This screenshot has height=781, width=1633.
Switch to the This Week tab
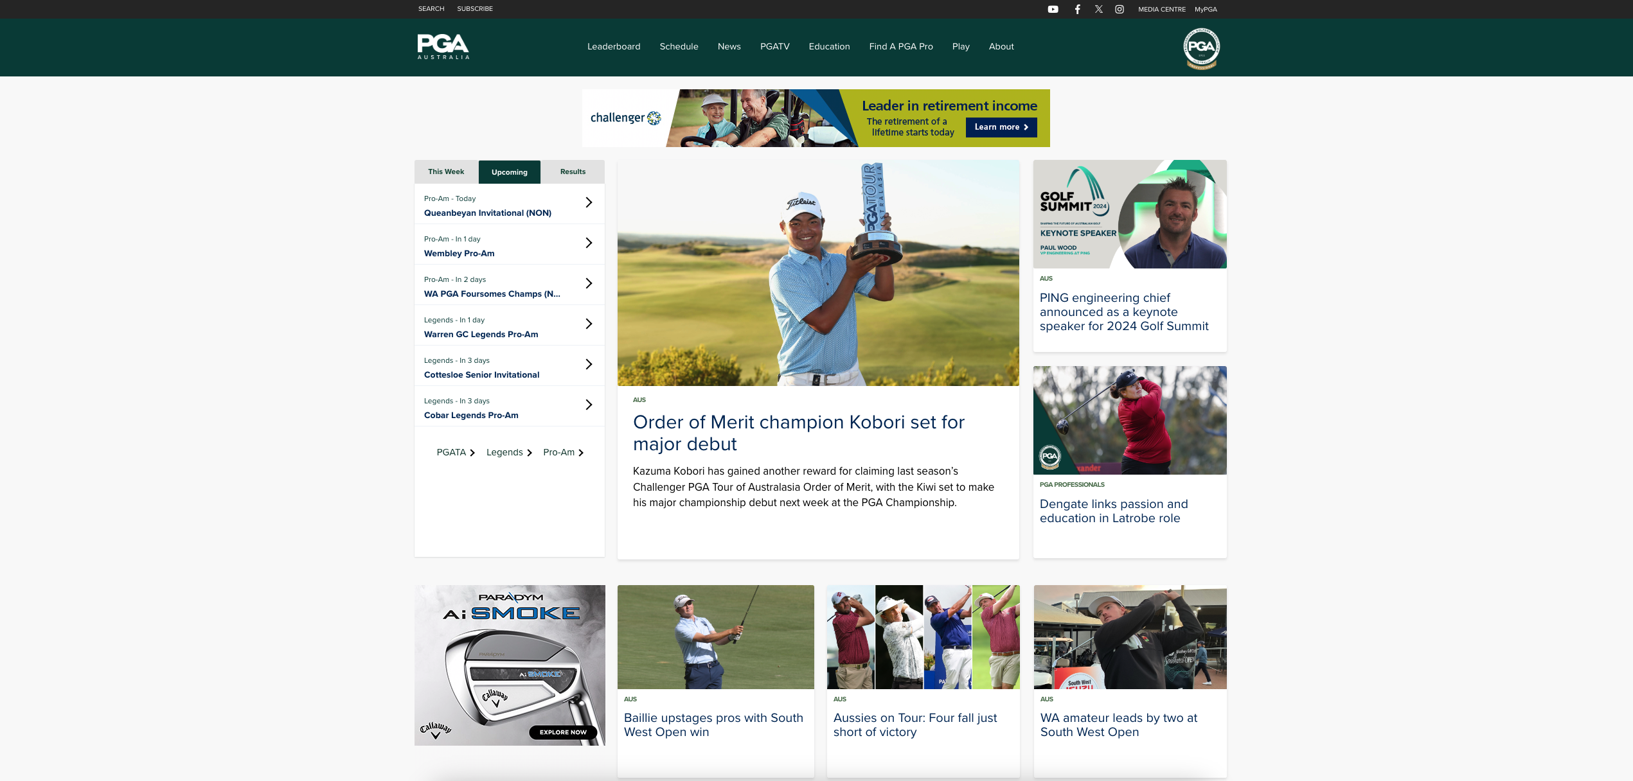(446, 172)
